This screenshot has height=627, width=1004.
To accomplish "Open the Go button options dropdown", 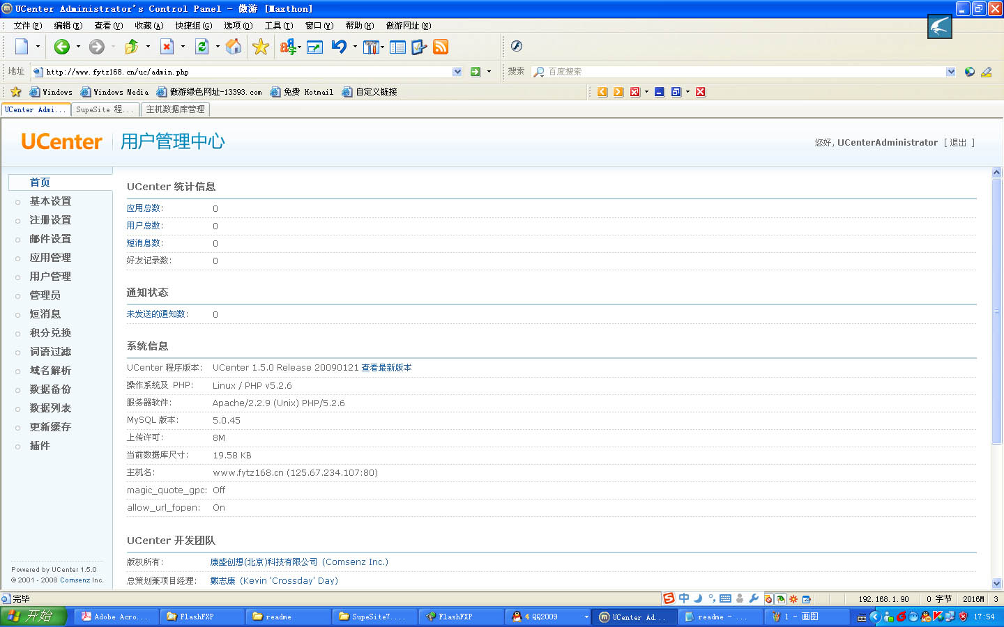I will 489,72.
